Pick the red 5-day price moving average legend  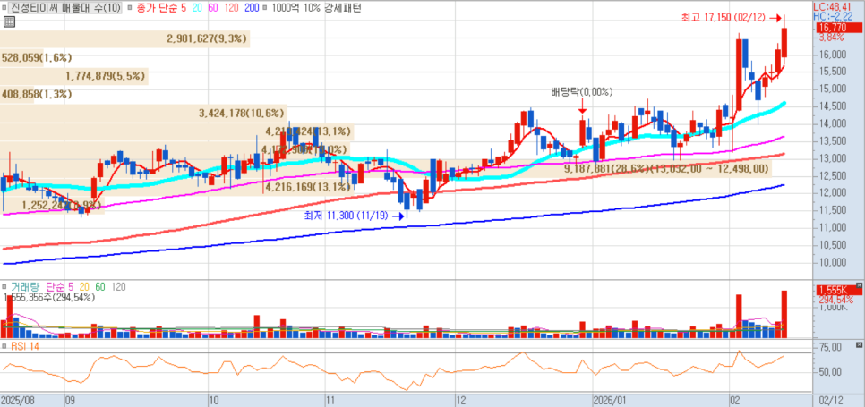tap(184, 9)
